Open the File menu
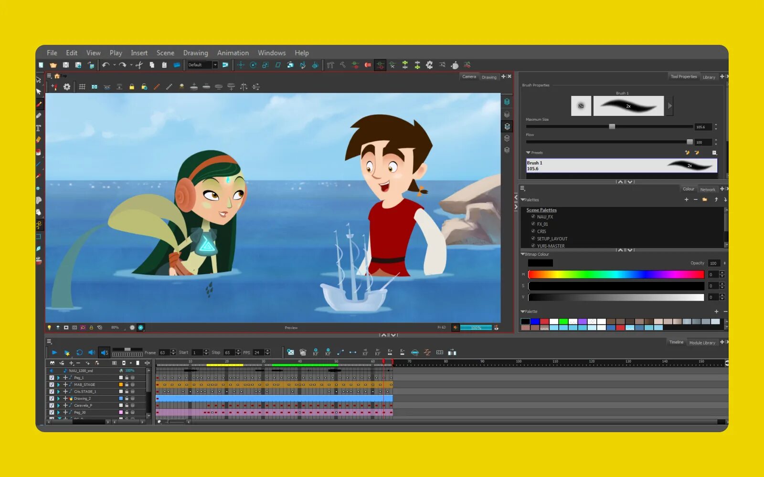 coord(52,53)
